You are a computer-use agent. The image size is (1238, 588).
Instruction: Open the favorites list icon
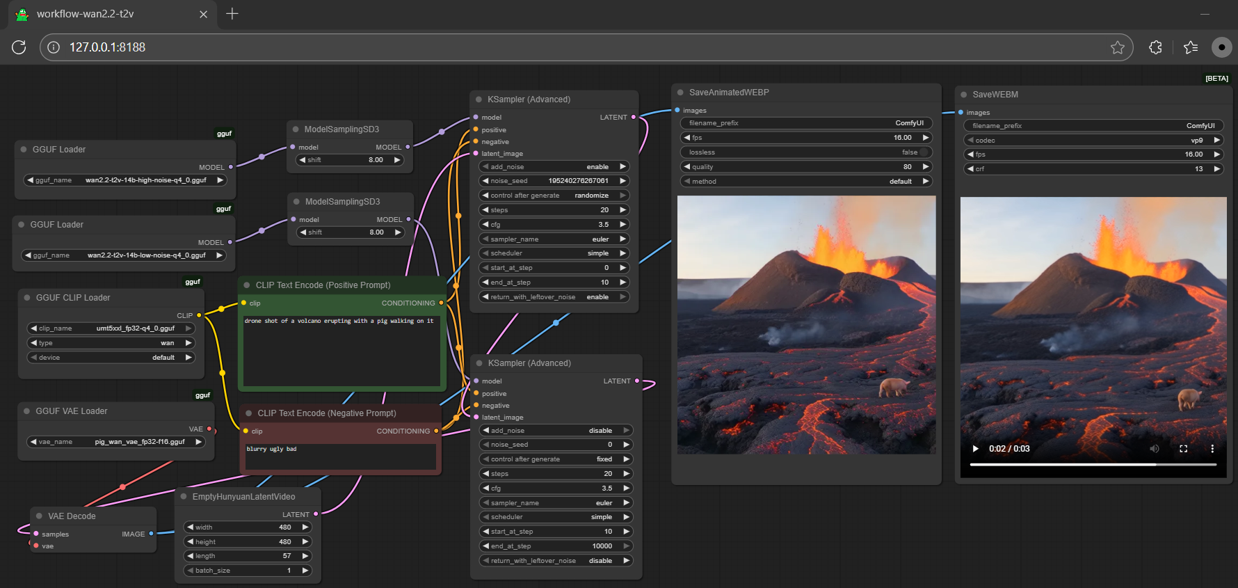1191,47
